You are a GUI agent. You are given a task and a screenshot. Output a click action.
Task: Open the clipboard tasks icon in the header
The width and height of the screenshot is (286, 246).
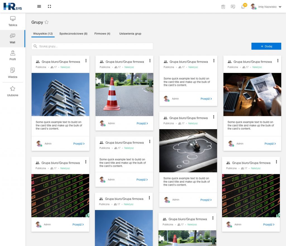pos(223,7)
